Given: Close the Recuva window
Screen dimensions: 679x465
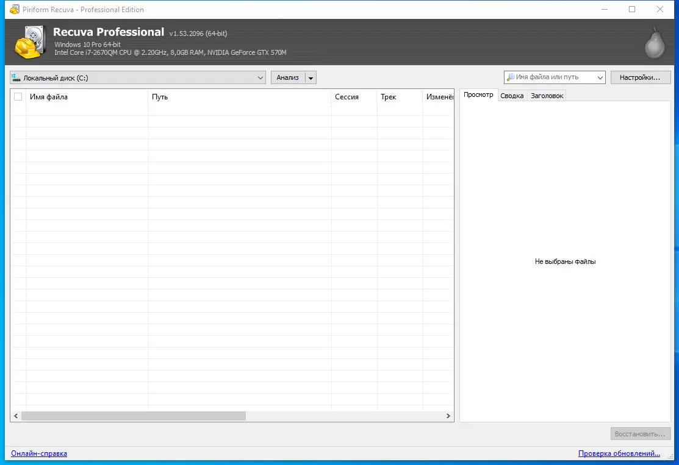Looking at the screenshot, I should [x=660, y=9].
